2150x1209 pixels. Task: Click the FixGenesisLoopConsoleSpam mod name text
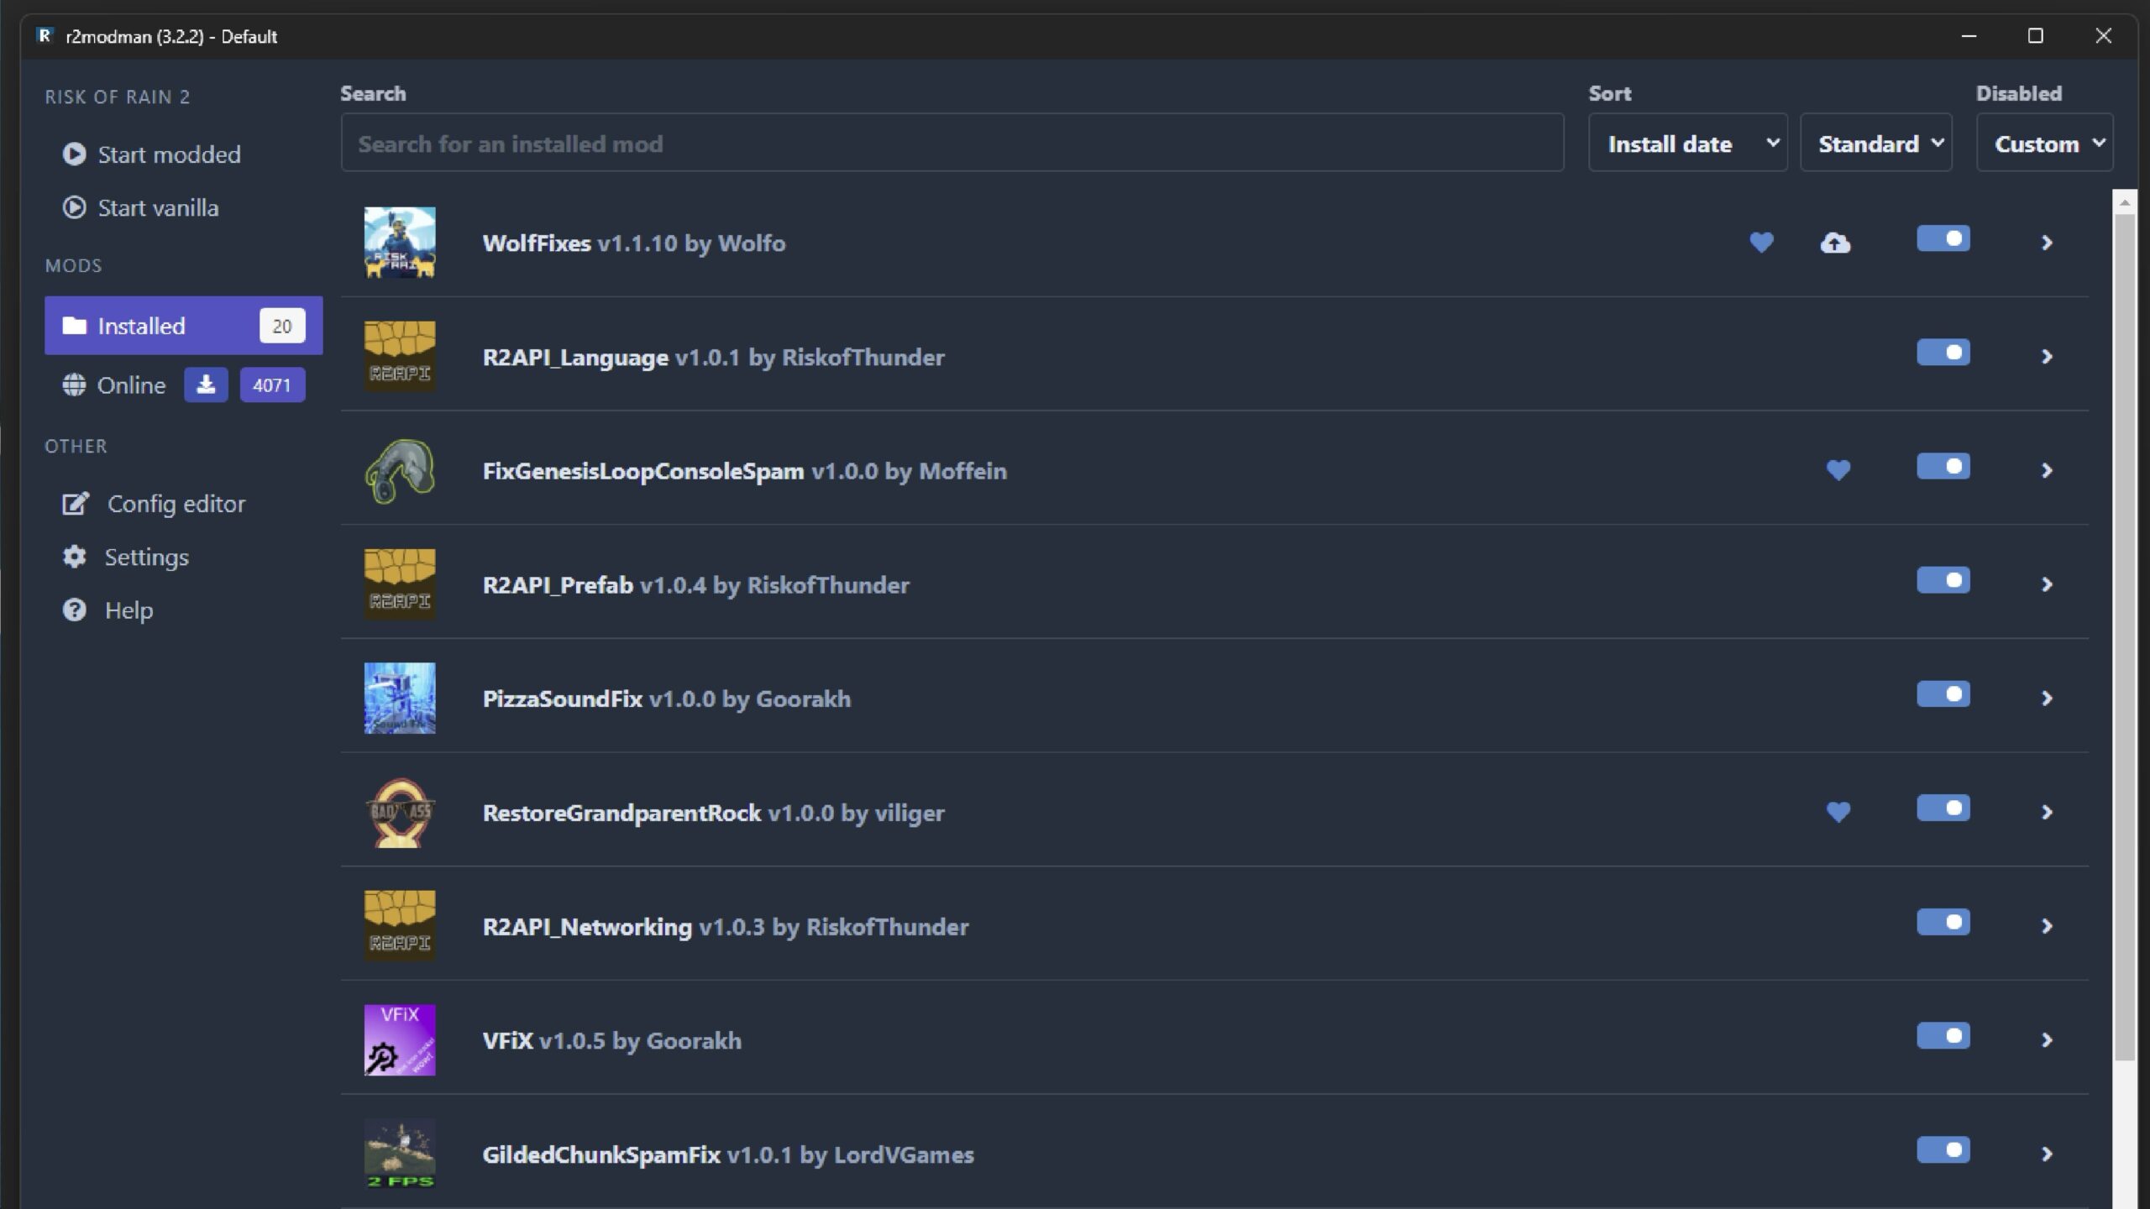click(x=643, y=470)
